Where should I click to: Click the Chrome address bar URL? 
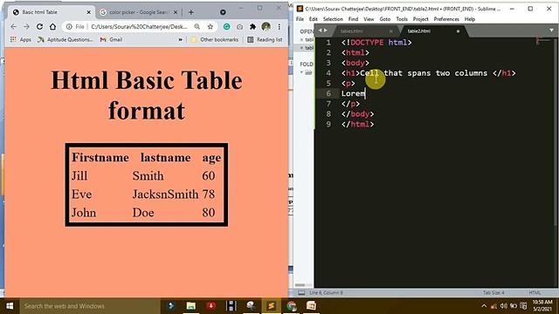(139, 27)
